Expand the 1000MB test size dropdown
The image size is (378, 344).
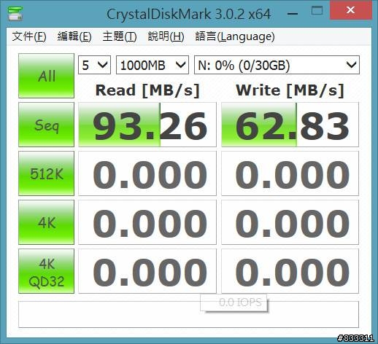(x=153, y=65)
